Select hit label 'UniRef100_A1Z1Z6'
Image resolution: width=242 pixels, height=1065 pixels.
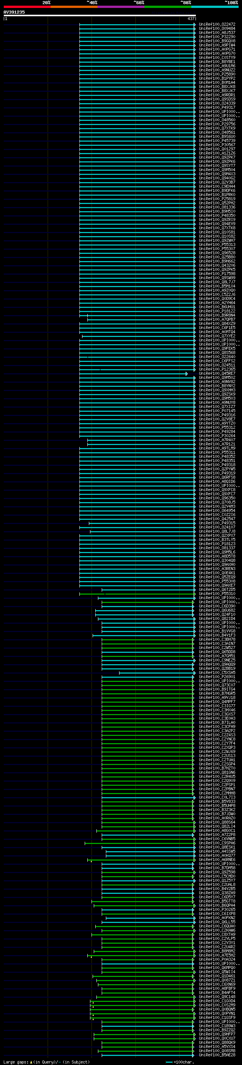tap(217, 153)
